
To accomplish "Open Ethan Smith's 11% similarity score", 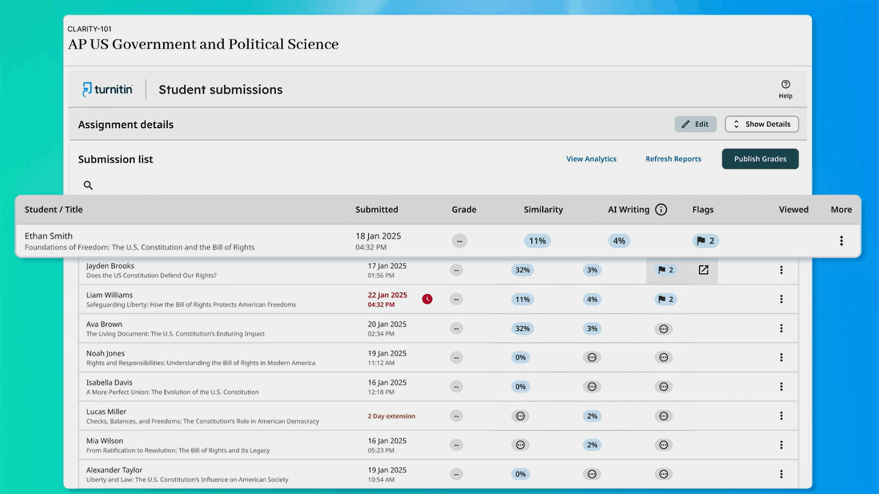I will 537,241.
